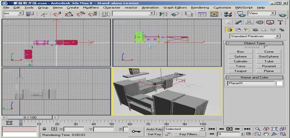Click the Angle Snap toggle icon
Screen dimensions: 290x138
click(x=69, y=14)
